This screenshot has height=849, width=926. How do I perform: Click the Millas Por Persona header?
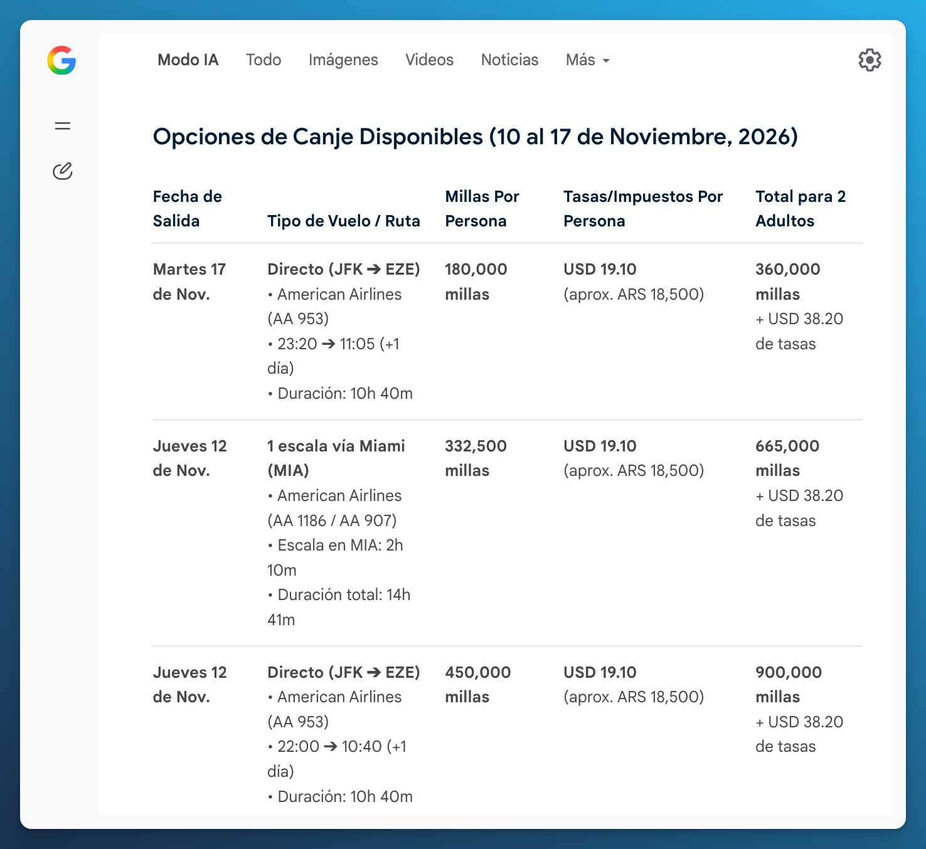coord(482,209)
